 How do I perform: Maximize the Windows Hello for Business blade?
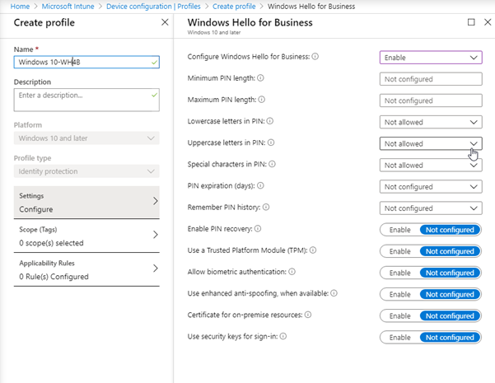[x=471, y=22]
